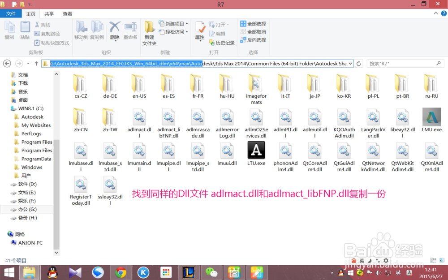Screen dimensions: 448x280
Task: Expand the address bar history dropdown
Action: tap(350, 64)
